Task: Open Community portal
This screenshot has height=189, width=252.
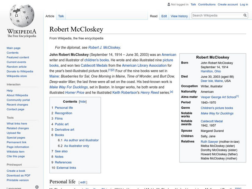Action: (18, 100)
